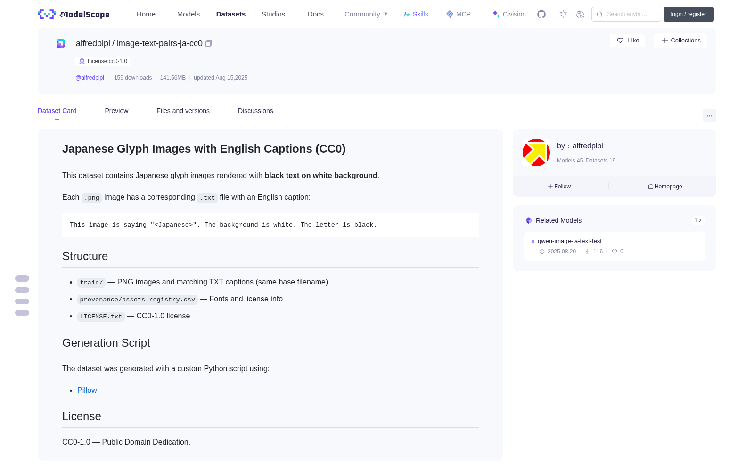Follow the author alfredplpl
Screen dimensions: 754x471
pyautogui.click(x=559, y=187)
